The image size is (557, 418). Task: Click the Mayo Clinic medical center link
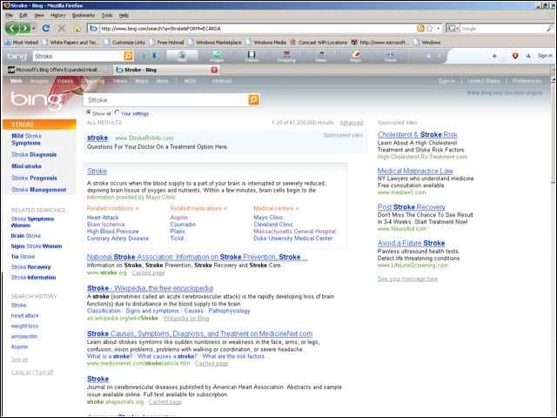pos(268,218)
